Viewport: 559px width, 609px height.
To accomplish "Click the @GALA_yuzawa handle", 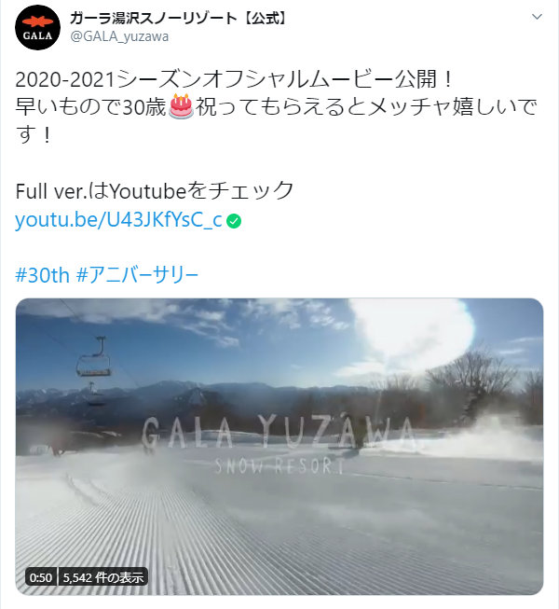I will [119, 36].
